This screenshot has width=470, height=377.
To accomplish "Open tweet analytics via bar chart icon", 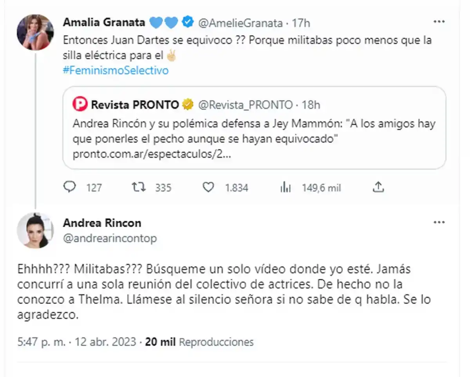I will [x=286, y=188].
